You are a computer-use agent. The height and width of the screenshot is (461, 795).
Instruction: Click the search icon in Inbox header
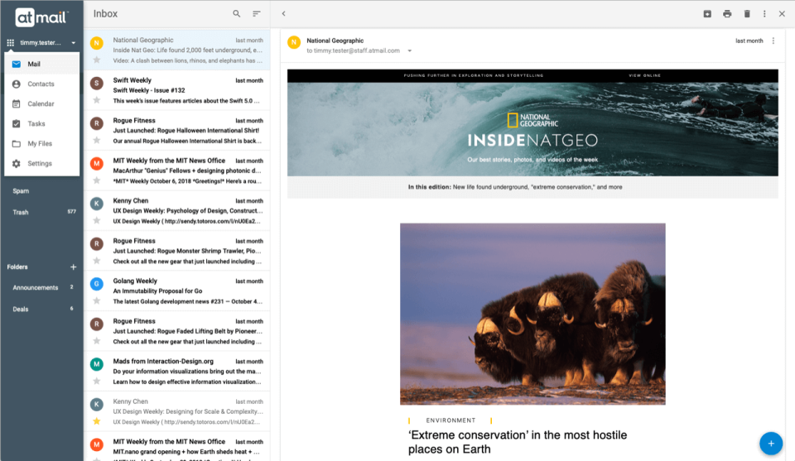pos(237,14)
